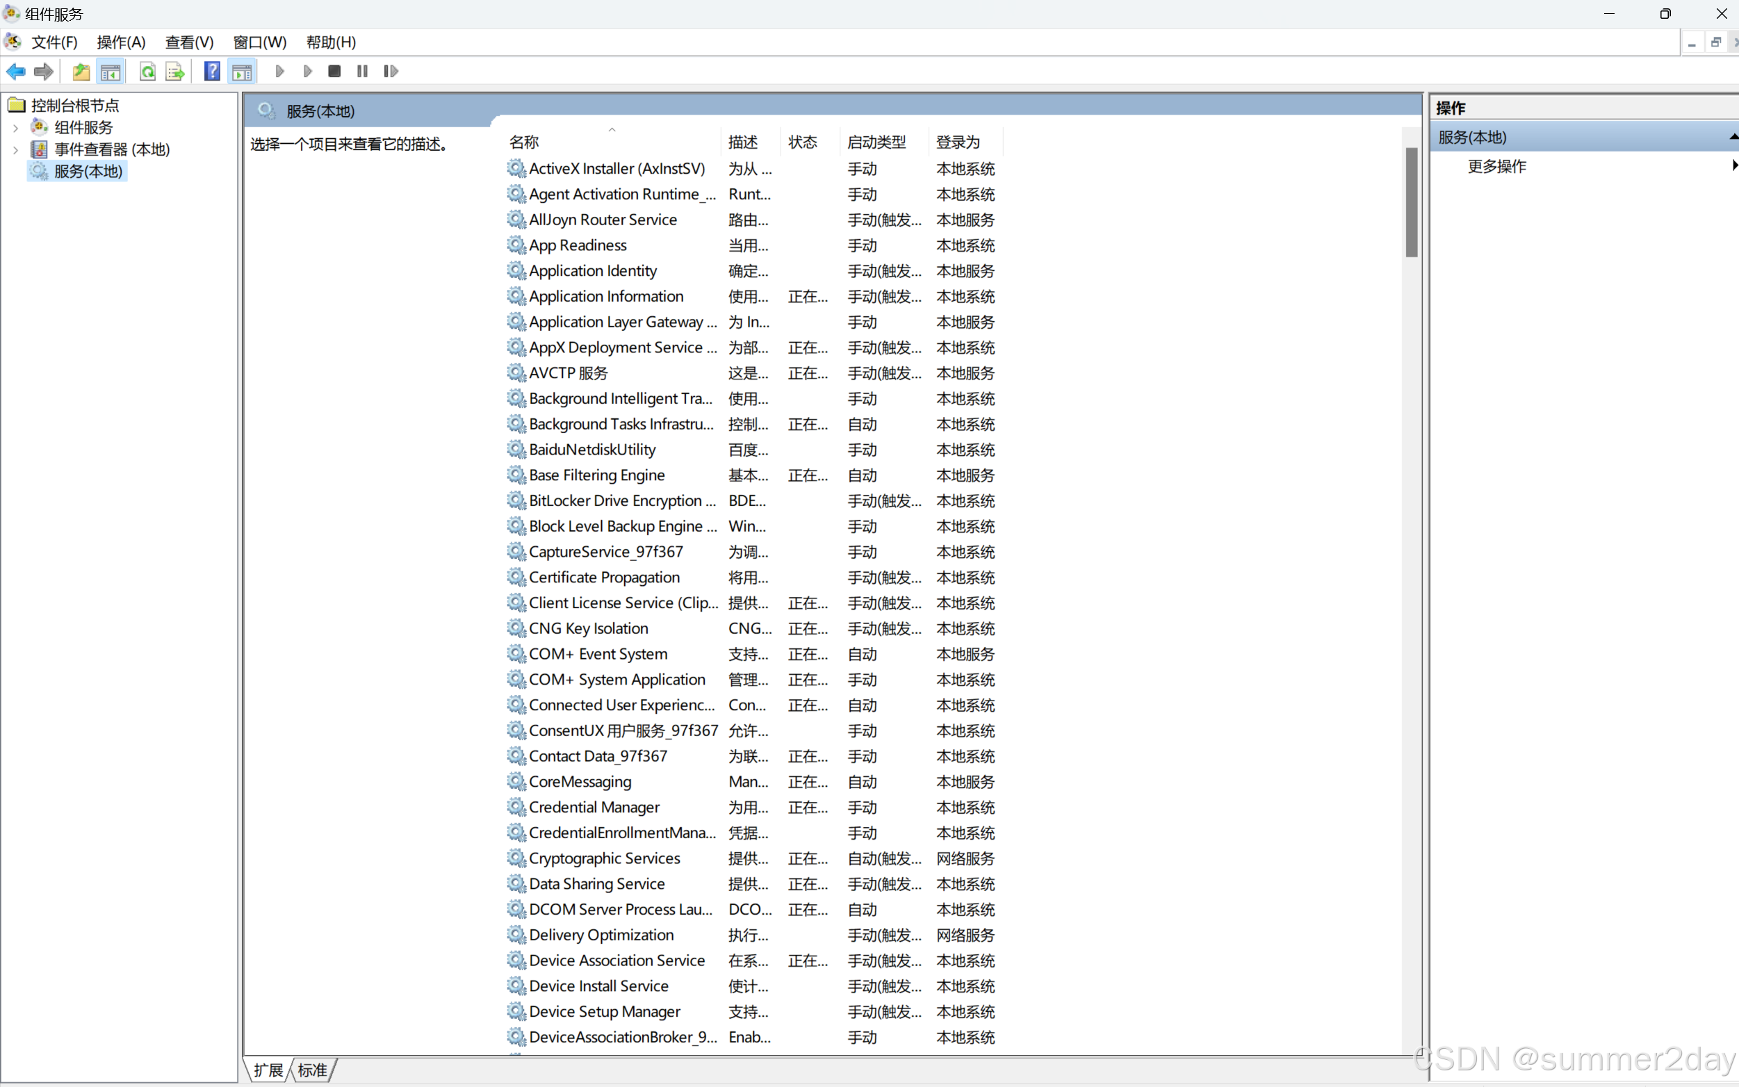This screenshot has width=1739, height=1087.
Task: Click the Export list toolbar icon
Action: 174,71
